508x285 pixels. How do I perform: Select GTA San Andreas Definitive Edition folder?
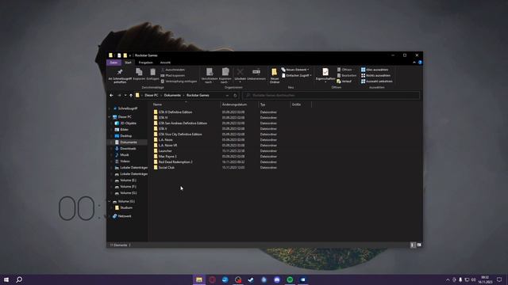point(183,123)
